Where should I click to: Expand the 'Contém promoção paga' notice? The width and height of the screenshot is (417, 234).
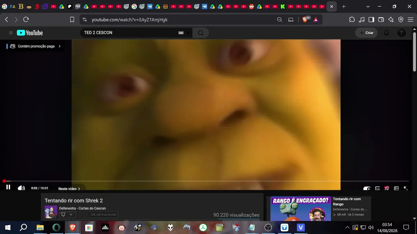pos(35,46)
